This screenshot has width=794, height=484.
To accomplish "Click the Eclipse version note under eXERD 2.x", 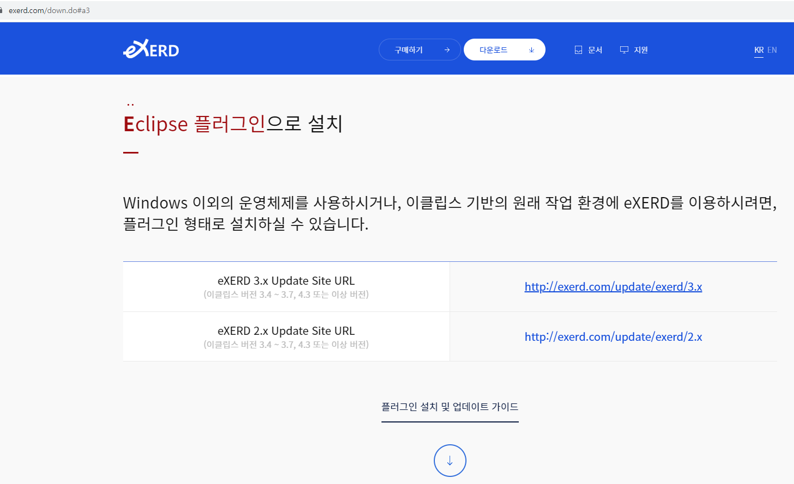I will [286, 345].
